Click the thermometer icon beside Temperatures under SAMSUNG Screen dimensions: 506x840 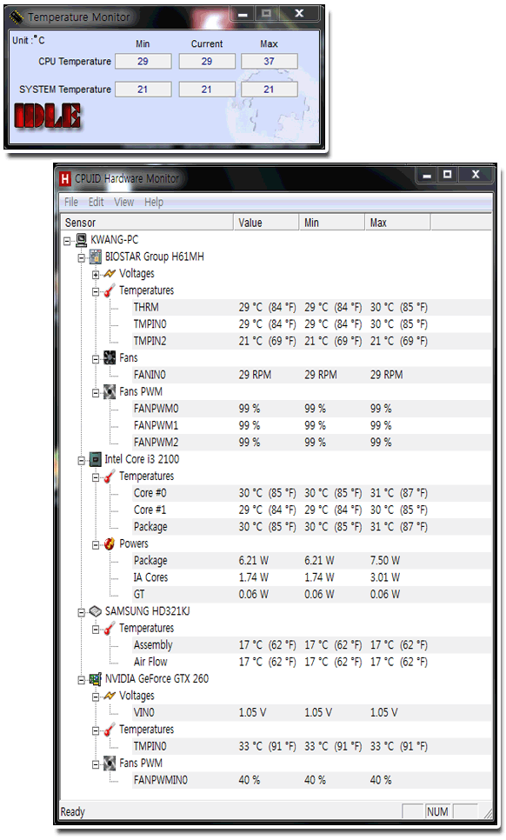(x=110, y=628)
